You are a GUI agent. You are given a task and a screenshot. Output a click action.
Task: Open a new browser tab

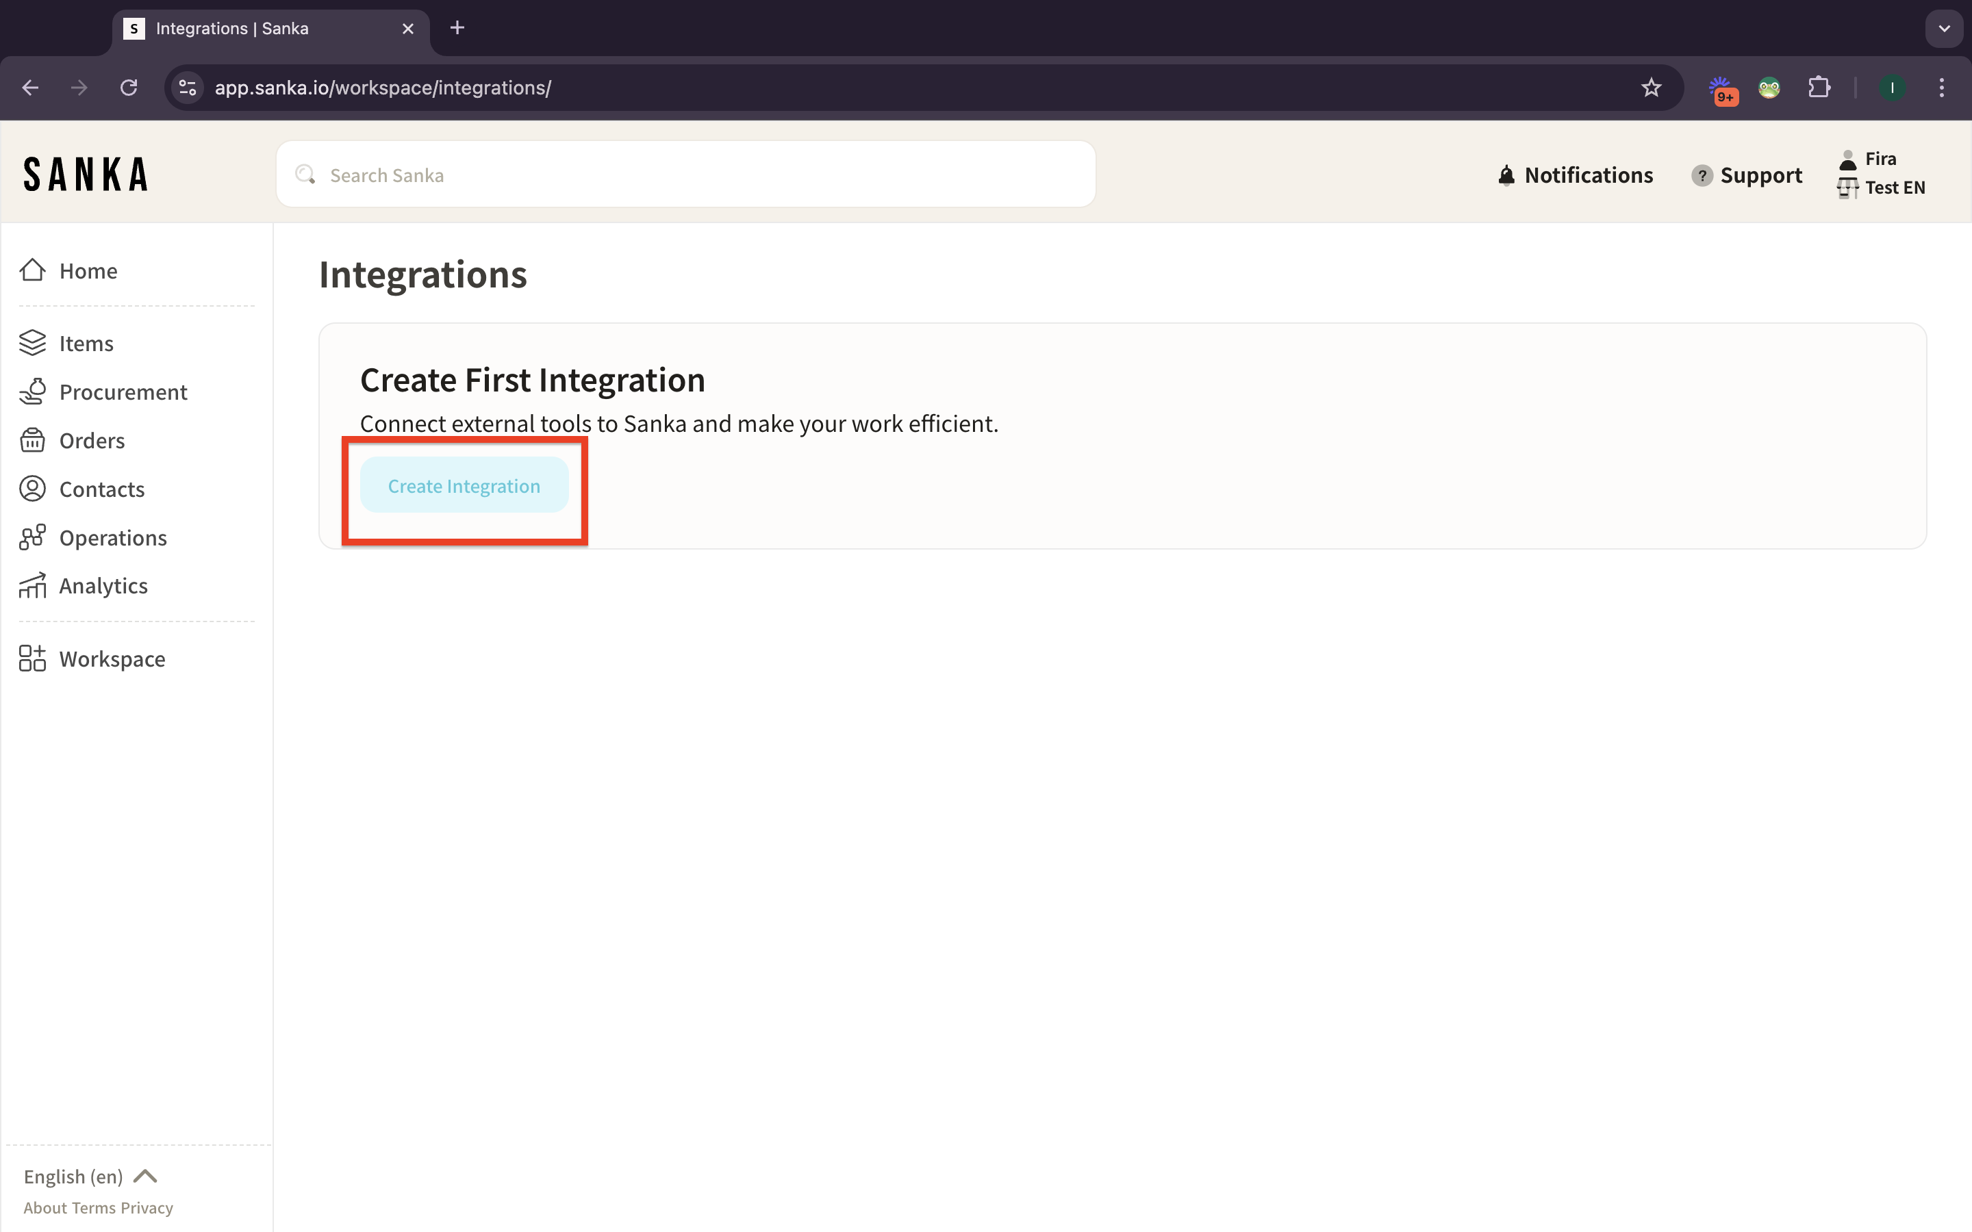coord(457,29)
